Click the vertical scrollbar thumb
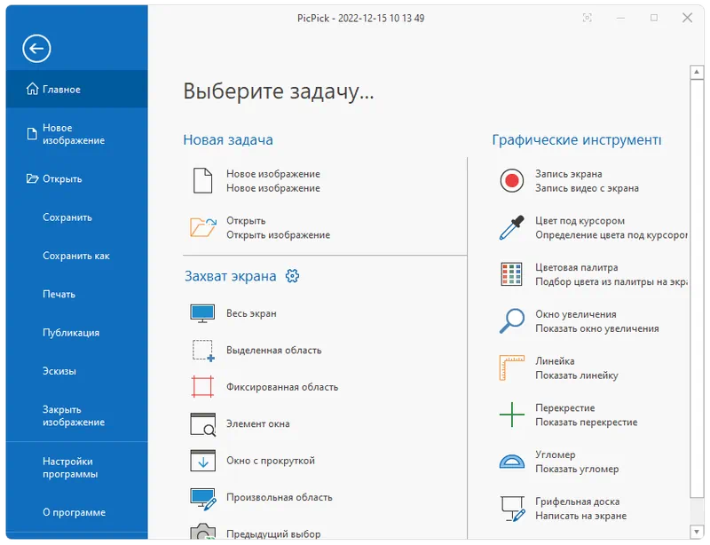The width and height of the screenshot is (710, 545). 697,289
